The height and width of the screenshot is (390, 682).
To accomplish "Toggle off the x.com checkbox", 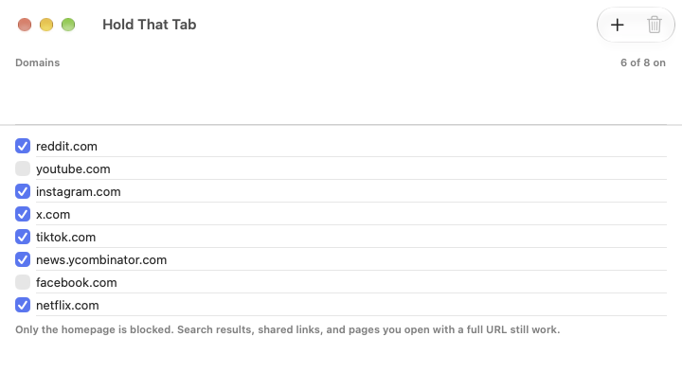I will pos(23,214).
